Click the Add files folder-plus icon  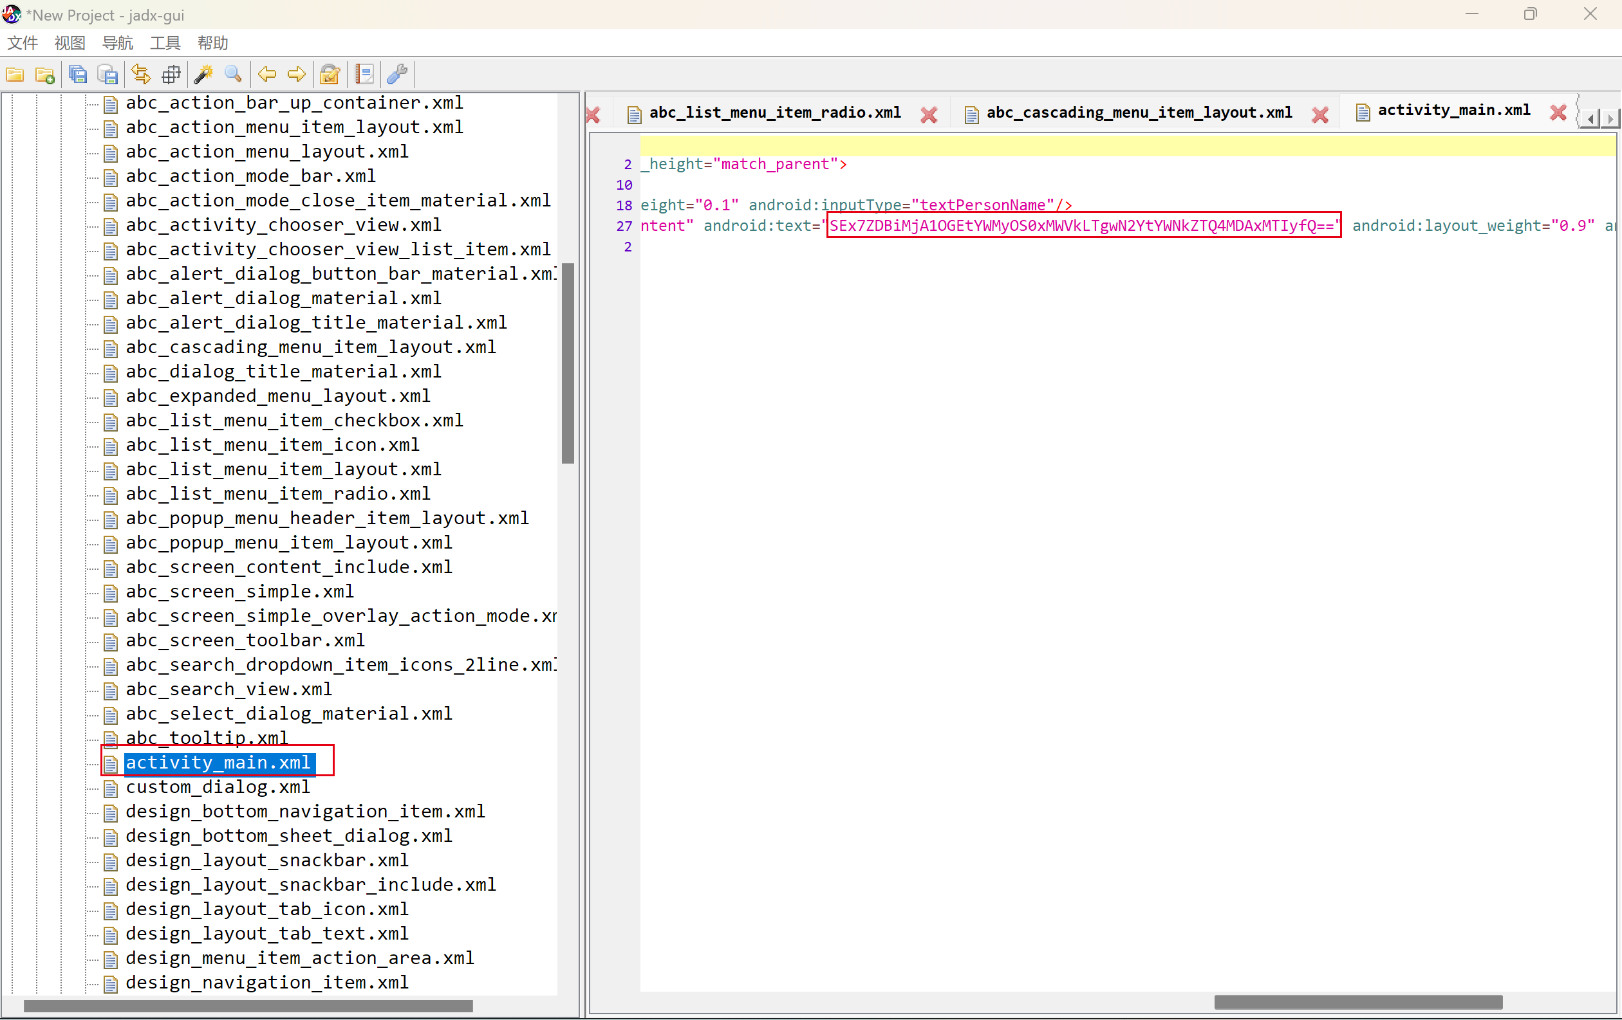45,74
